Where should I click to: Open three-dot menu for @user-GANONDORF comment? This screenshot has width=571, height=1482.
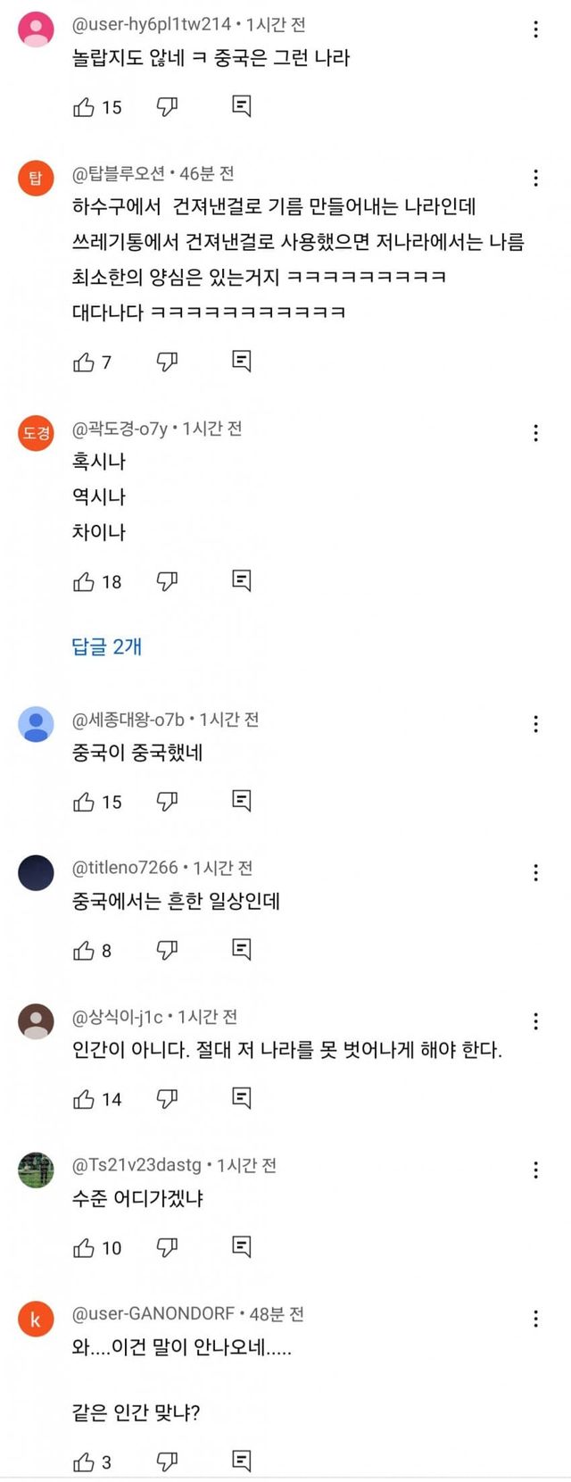pos(535,1319)
